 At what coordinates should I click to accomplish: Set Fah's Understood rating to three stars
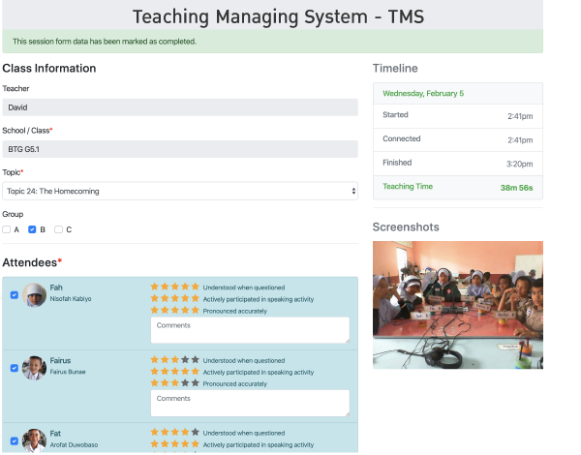pyautogui.click(x=175, y=287)
